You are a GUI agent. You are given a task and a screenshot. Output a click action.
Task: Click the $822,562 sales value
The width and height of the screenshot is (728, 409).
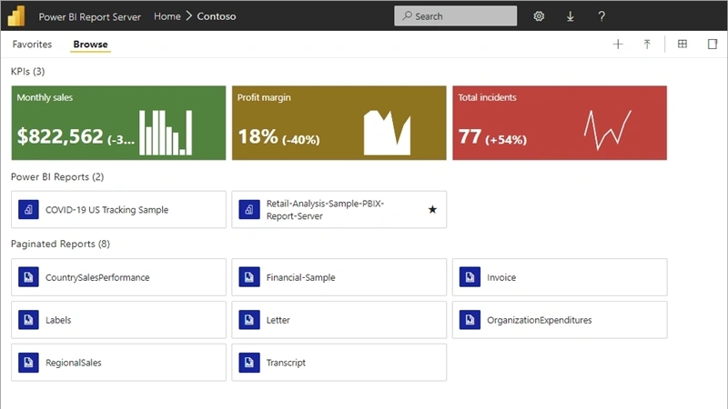[x=60, y=136]
